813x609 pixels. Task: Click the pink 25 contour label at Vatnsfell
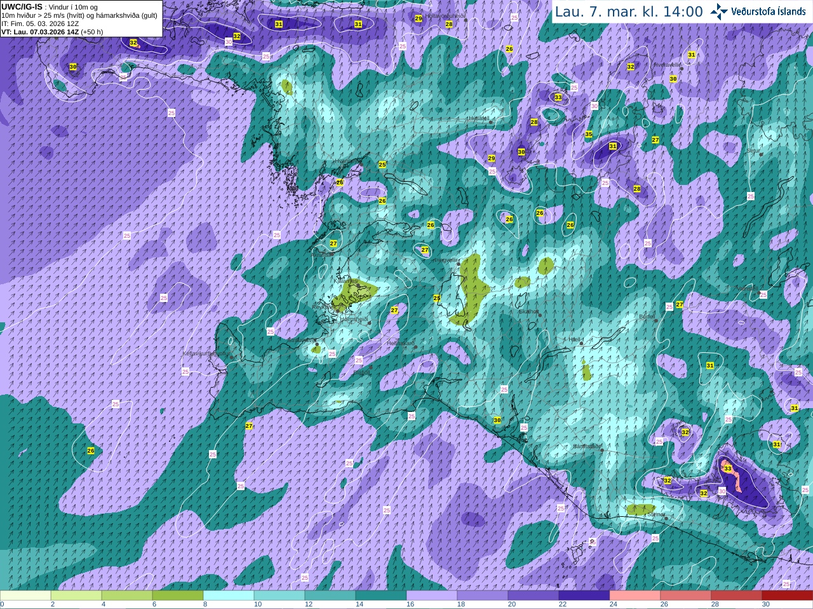coord(763,295)
